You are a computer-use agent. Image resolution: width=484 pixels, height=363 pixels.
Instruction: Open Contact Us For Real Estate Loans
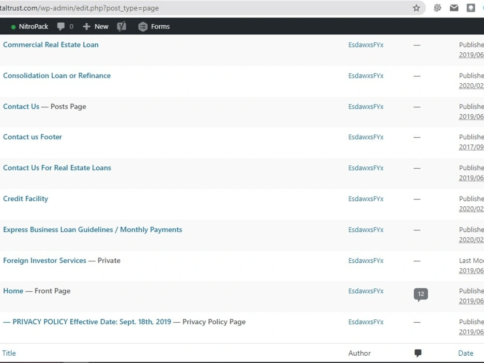57,167
